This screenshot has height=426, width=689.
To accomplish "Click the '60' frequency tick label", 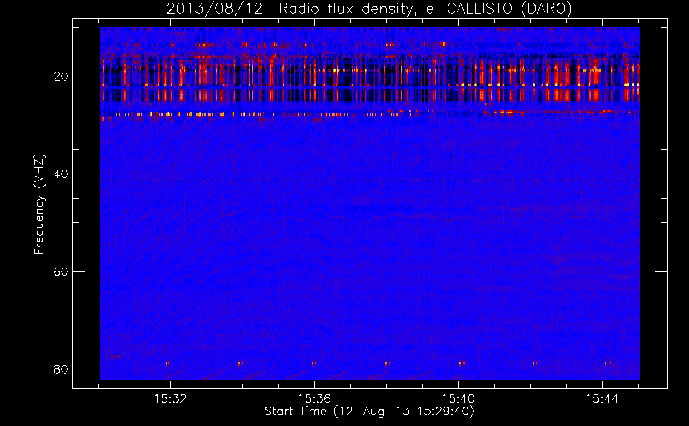I will pos(61,271).
